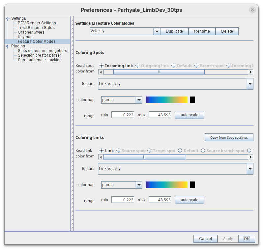Select Target spot for link coloring
This screenshot has width=263, height=250.
click(149, 151)
